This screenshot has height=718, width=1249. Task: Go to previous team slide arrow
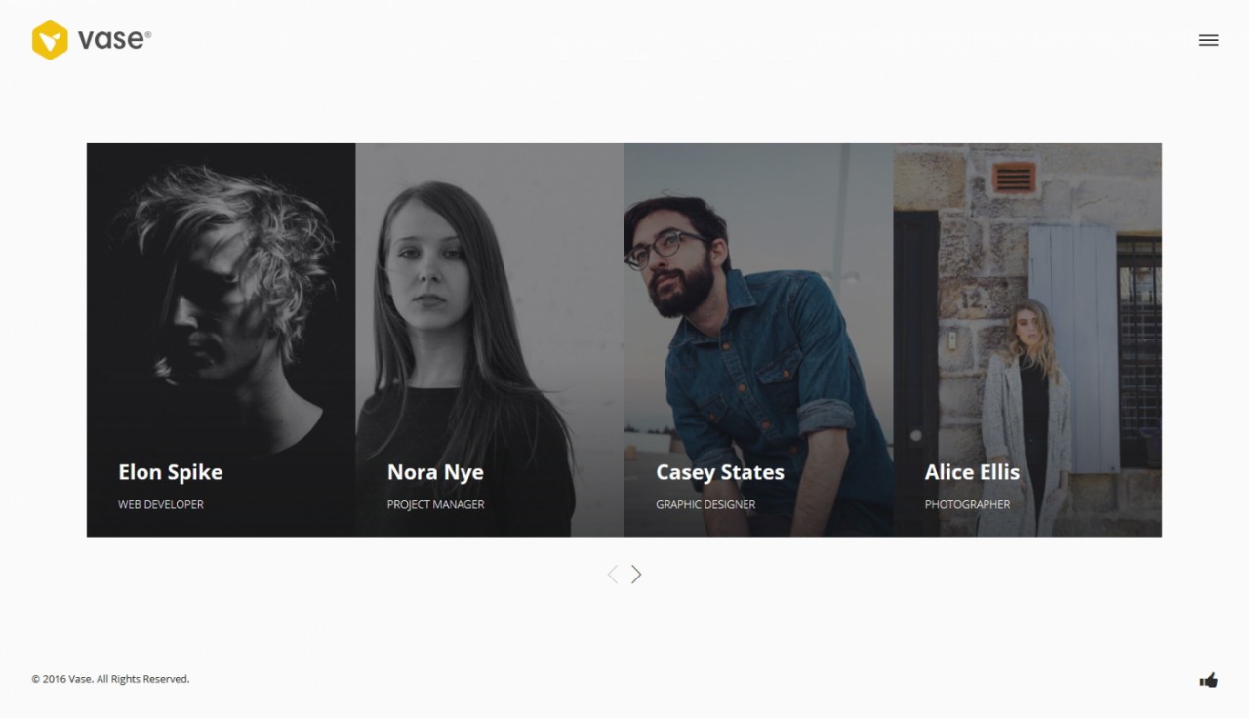point(612,575)
